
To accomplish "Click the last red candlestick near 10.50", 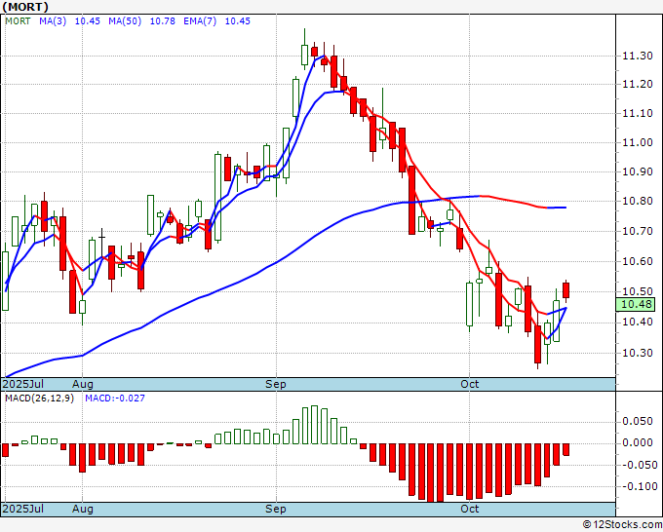I will click(565, 290).
